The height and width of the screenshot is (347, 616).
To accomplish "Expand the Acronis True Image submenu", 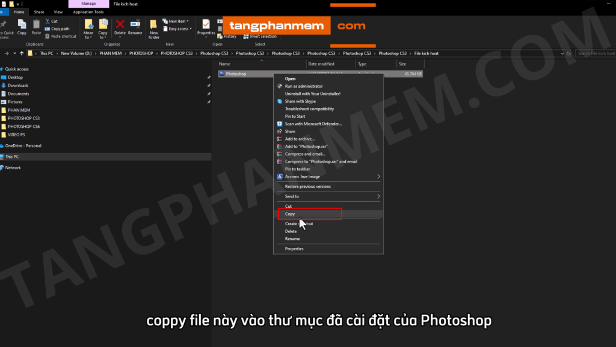I will [x=328, y=177].
